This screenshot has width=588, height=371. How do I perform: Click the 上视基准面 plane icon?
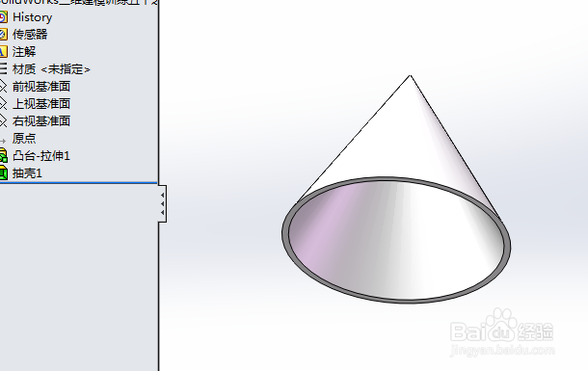click(3, 104)
